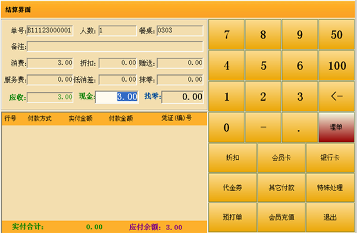357x233 pixels.
Task: Click 退出 to exit checkout
Action: pos(330,218)
